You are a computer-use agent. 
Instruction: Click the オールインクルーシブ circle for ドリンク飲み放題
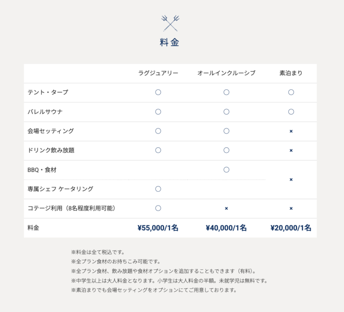point(226,150)
